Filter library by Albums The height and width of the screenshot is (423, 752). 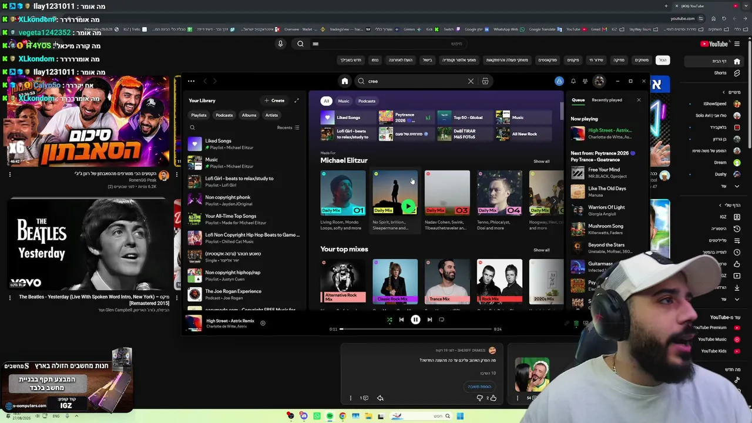tap(249, 115)
